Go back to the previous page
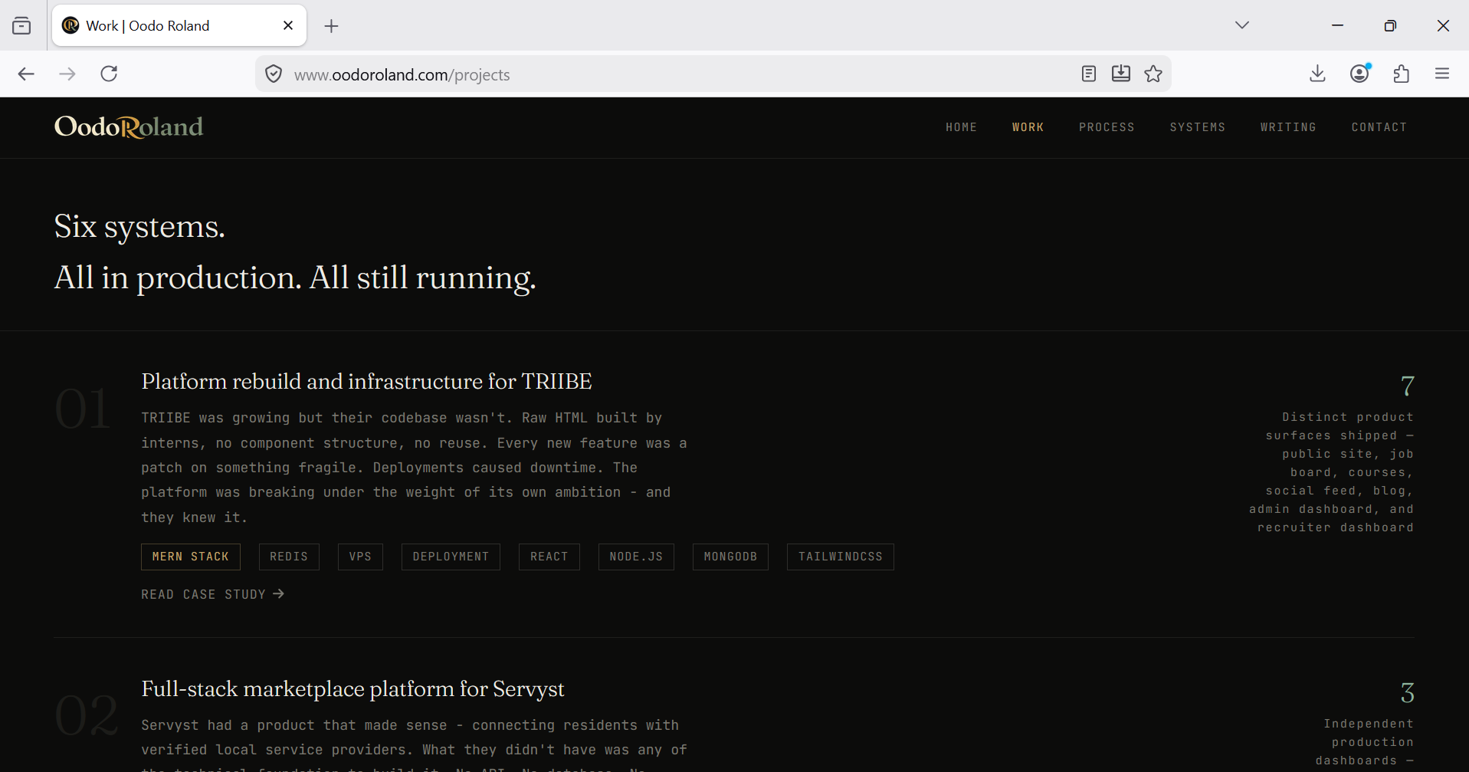The width and height of the screenshot is (1469, 772). 26,74
